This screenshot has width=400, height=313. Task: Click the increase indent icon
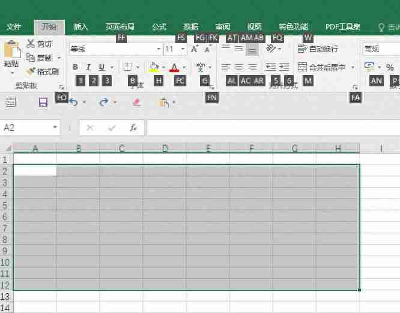pyautogui.click(x=284, y=67)
